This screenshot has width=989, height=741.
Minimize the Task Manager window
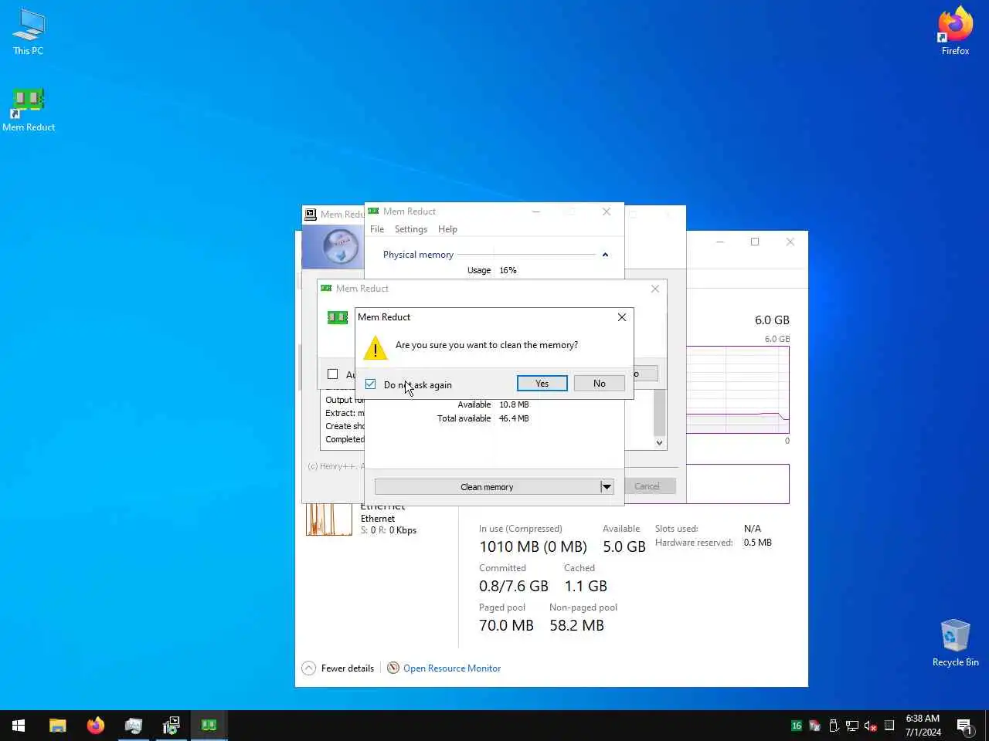point(719,242)
